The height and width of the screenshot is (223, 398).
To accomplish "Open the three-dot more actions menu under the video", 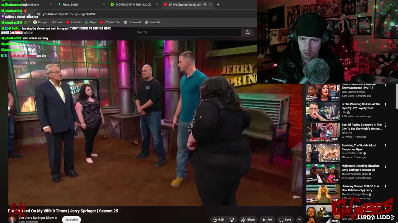I will 299,220.
